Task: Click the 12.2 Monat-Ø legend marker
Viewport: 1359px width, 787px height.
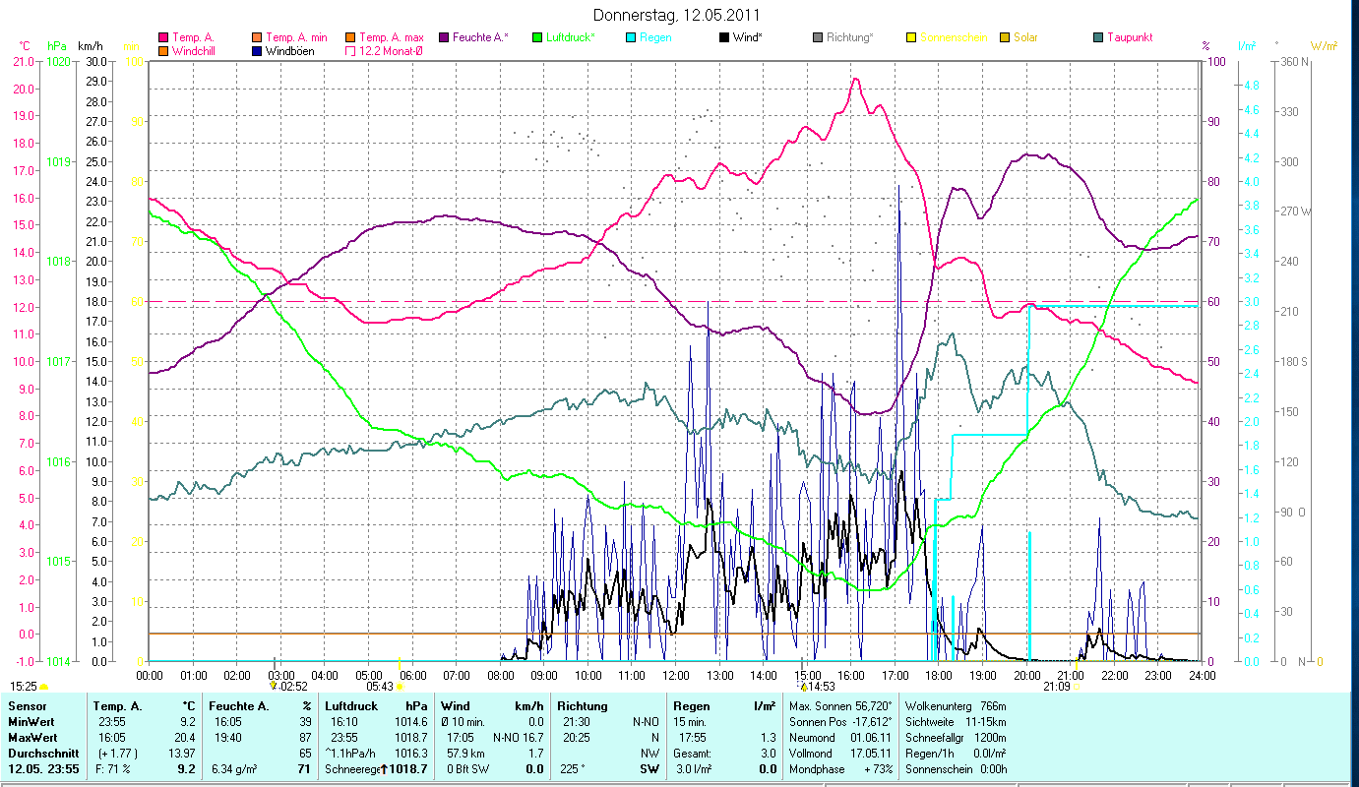Action: (351, 50)
